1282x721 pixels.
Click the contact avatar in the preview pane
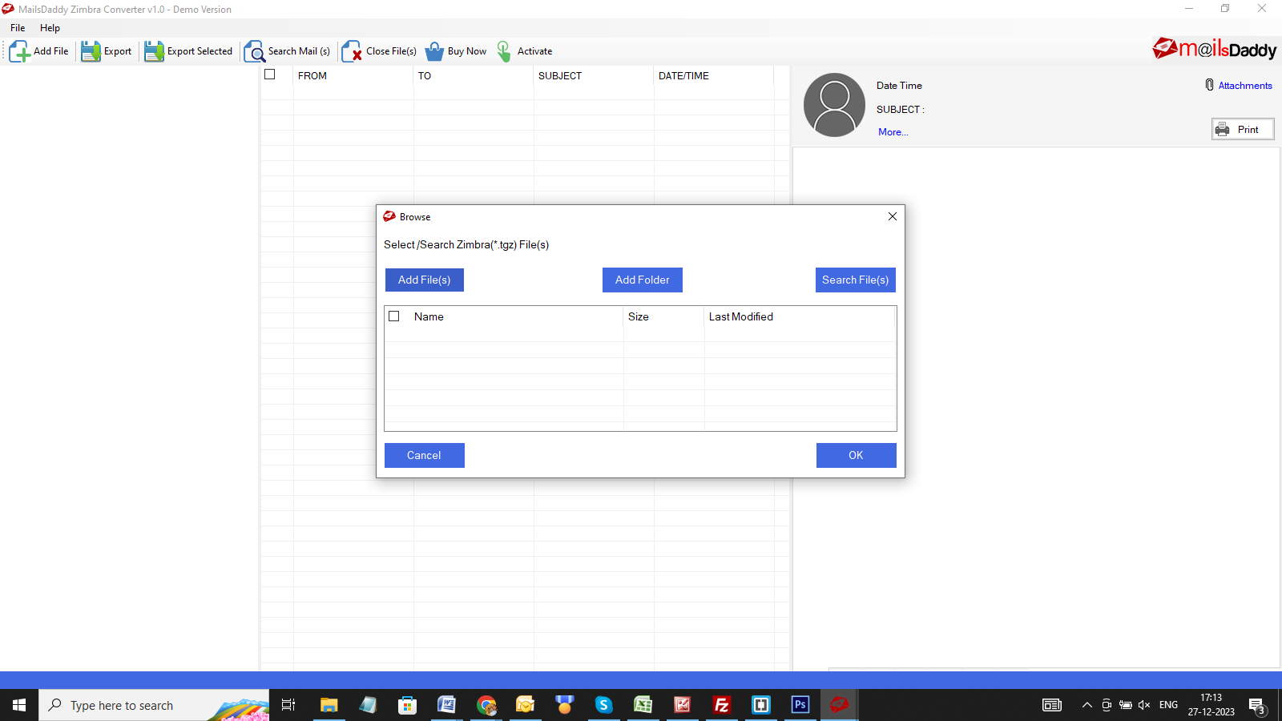(x=834, y=105)
